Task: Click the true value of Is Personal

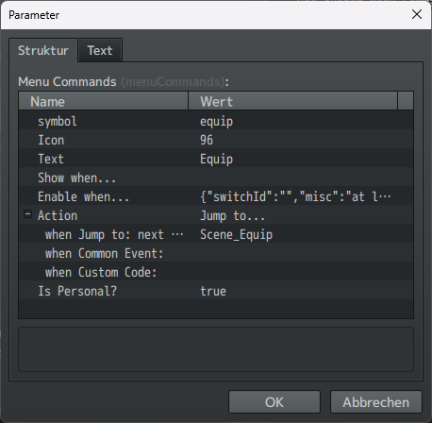Action: click(x=213, y=291)
